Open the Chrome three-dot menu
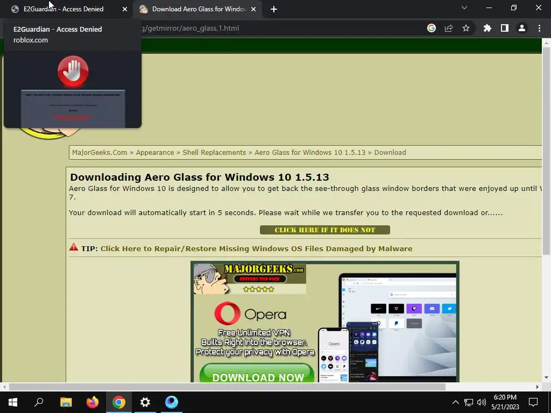The image size is (551, 413). (x=539, y=28)
